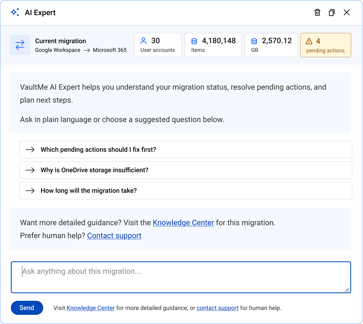Viewport: 363px width, 324px height.
Task: Click the 'Microsoft 365' destination label
Action: [110, 50]
